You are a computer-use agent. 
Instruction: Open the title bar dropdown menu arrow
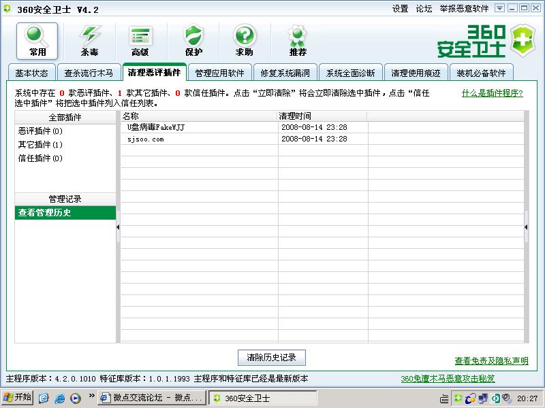499,8
